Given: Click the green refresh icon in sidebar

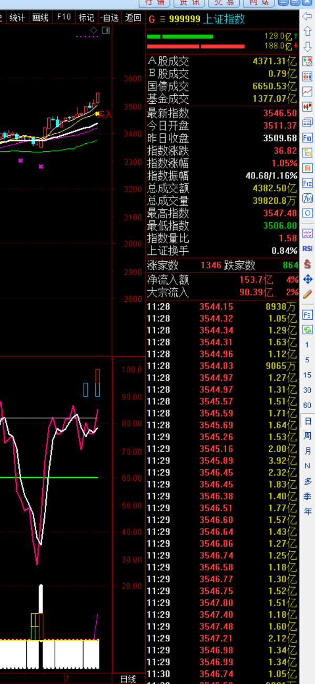Looking at the screenshot, I should 307,330.
